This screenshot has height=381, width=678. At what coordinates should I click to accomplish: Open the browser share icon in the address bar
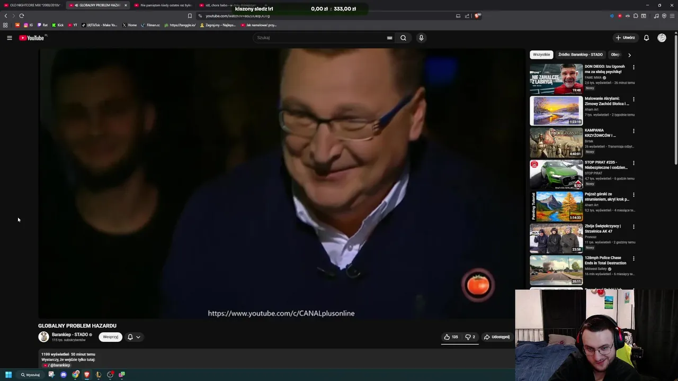click(467, 16)
